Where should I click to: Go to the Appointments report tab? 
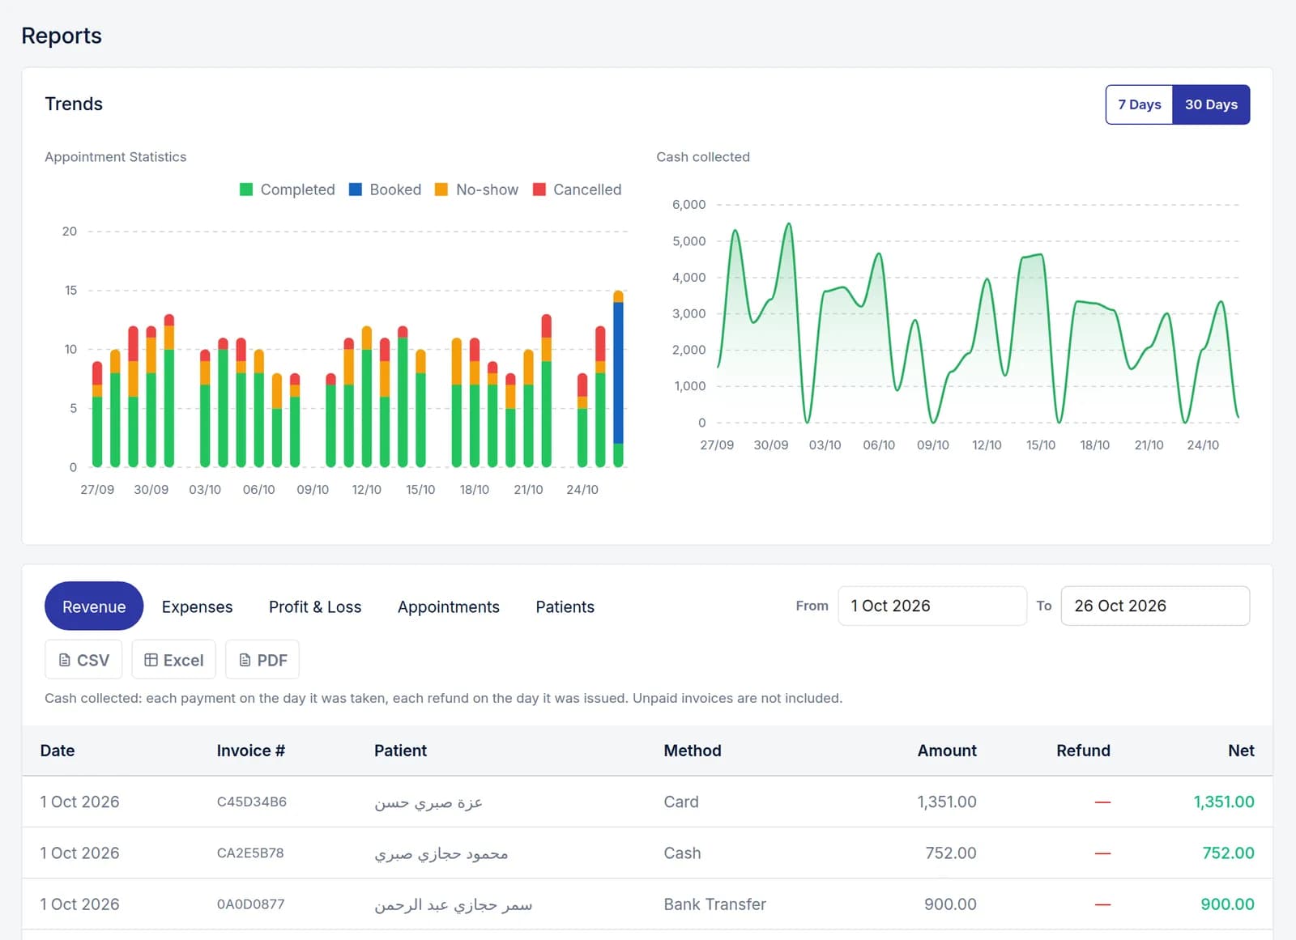click(449, 606)
